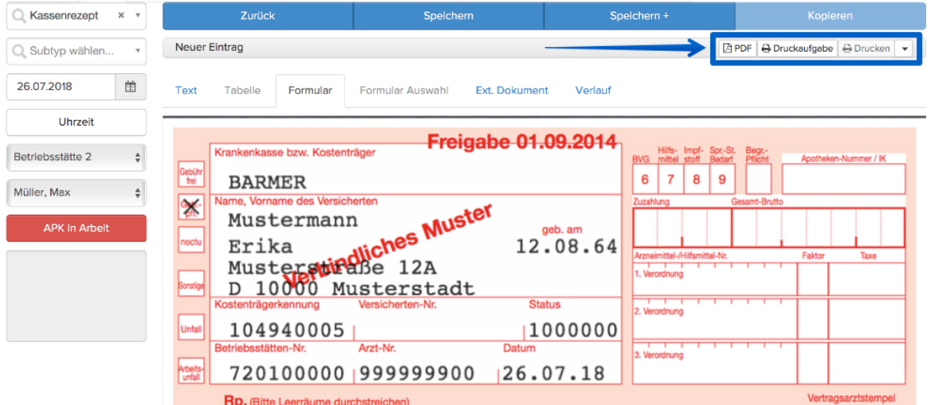930x405 pixels.
Task: Click the Speichern button
Action: click(x=449, y=16)
